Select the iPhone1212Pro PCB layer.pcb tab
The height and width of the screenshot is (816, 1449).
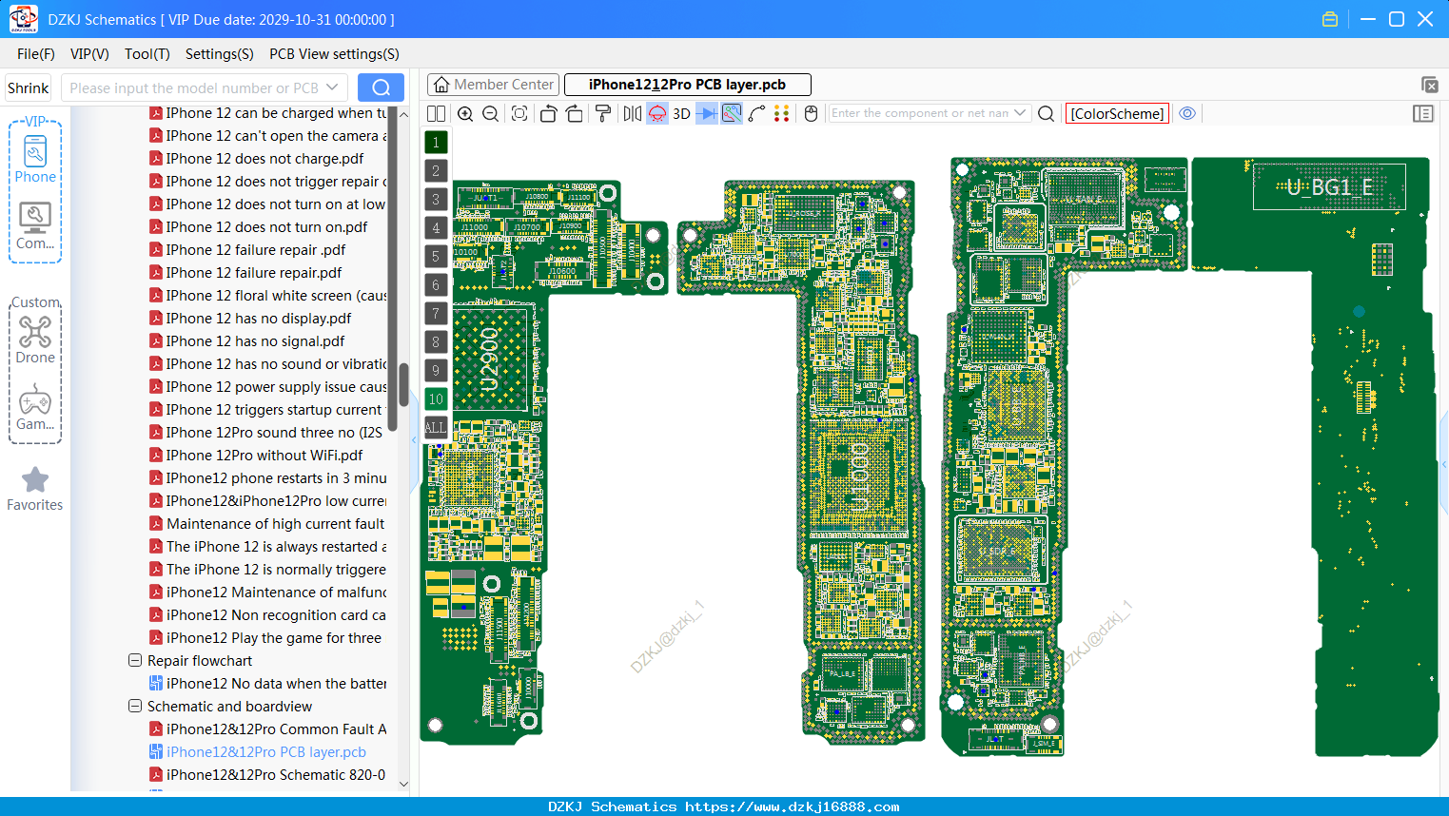click(687, 85)
